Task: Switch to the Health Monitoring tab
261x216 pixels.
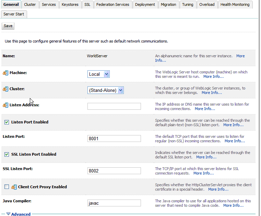Action: pyautogui.click(x=235, y=4)
